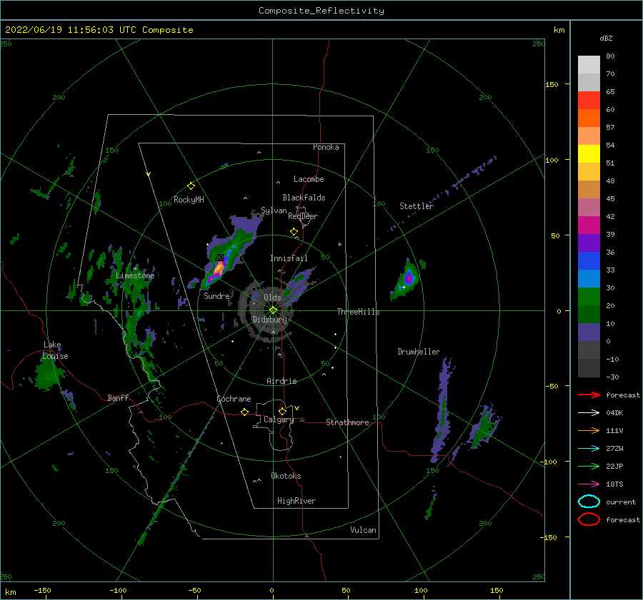Click the purple swatch between 39 and 36

tap(589, 243)
